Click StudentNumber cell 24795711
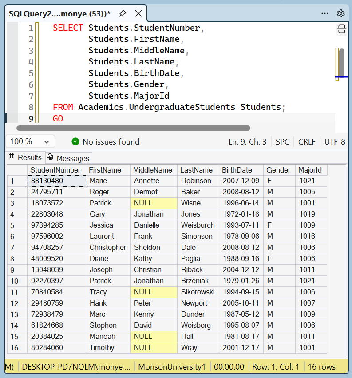Viewport: 352px width, 378px height. 56,192
